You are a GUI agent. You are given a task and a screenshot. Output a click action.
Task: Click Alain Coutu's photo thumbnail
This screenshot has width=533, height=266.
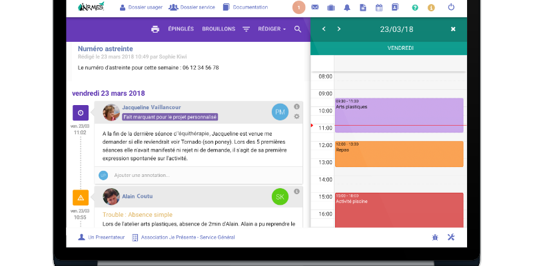(111, 197)
